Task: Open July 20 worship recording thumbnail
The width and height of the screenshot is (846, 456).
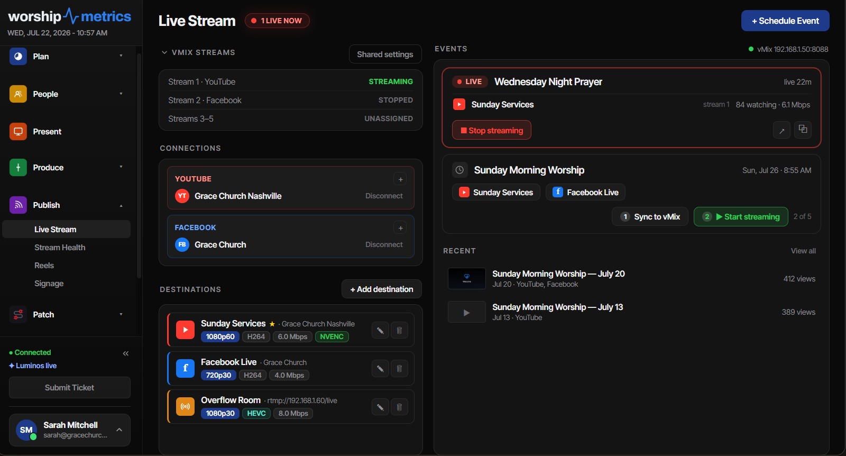Action: [467, 278]
